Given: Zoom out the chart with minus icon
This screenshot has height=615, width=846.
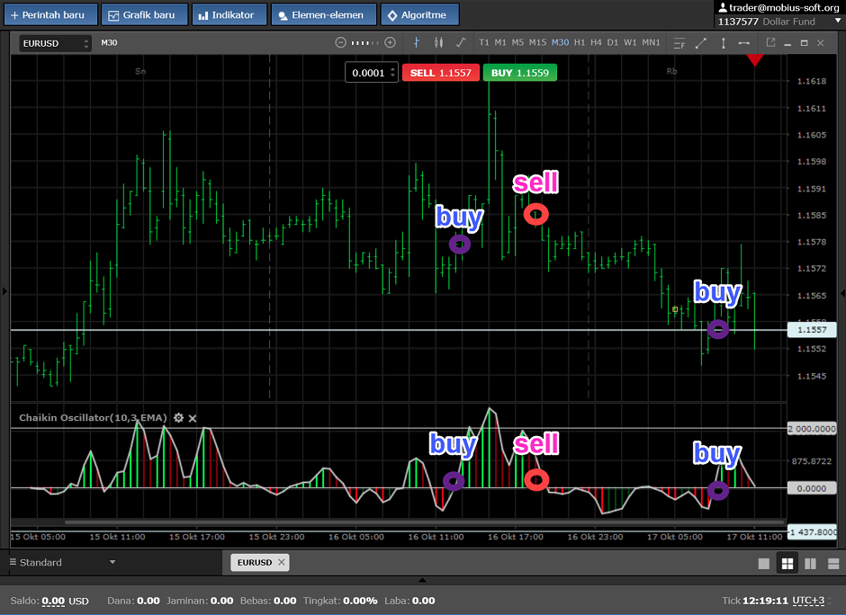Looking at the screenshot, I should coord(340,42).
